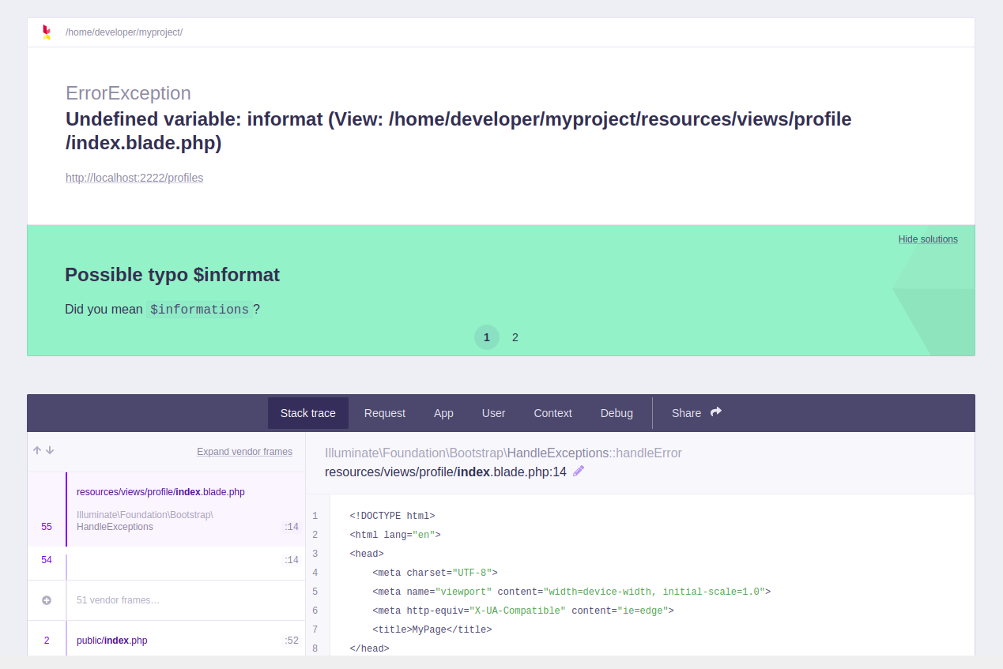Click the down arrow frame navigator
Viewport: 1003px width, 669px height.
50,450
